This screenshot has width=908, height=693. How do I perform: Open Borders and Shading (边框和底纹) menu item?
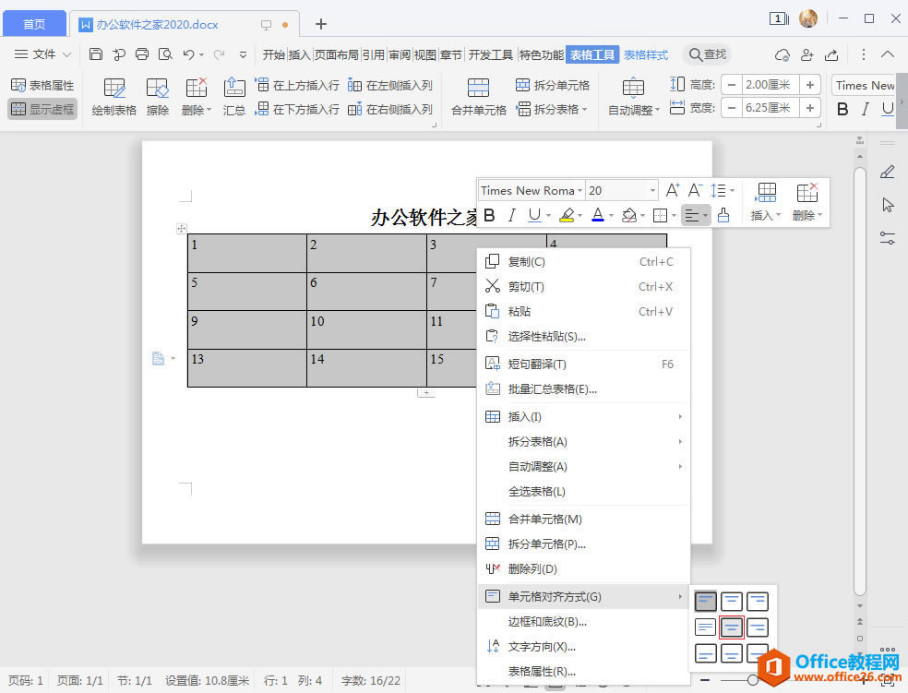[x=584, y=622]
